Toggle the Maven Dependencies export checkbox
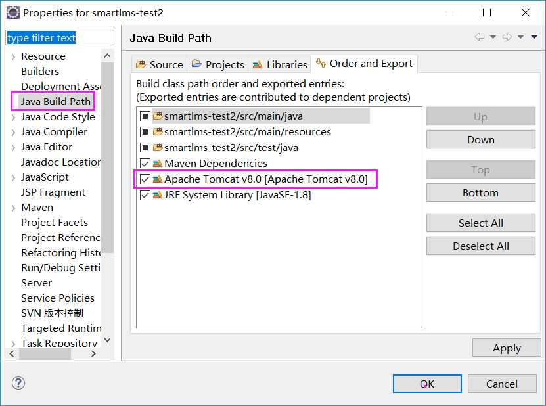The width and height of the screenshot is (546, 406). point(145,164)
